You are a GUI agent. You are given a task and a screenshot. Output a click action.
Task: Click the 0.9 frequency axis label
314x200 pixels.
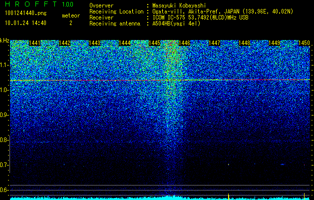[x=4, y=115]
